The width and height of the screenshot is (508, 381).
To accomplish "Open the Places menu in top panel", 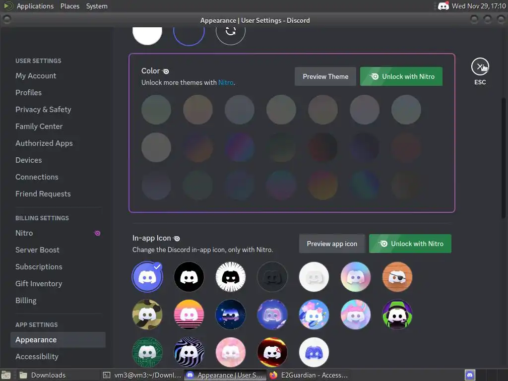I will click(x=69, y=6).
